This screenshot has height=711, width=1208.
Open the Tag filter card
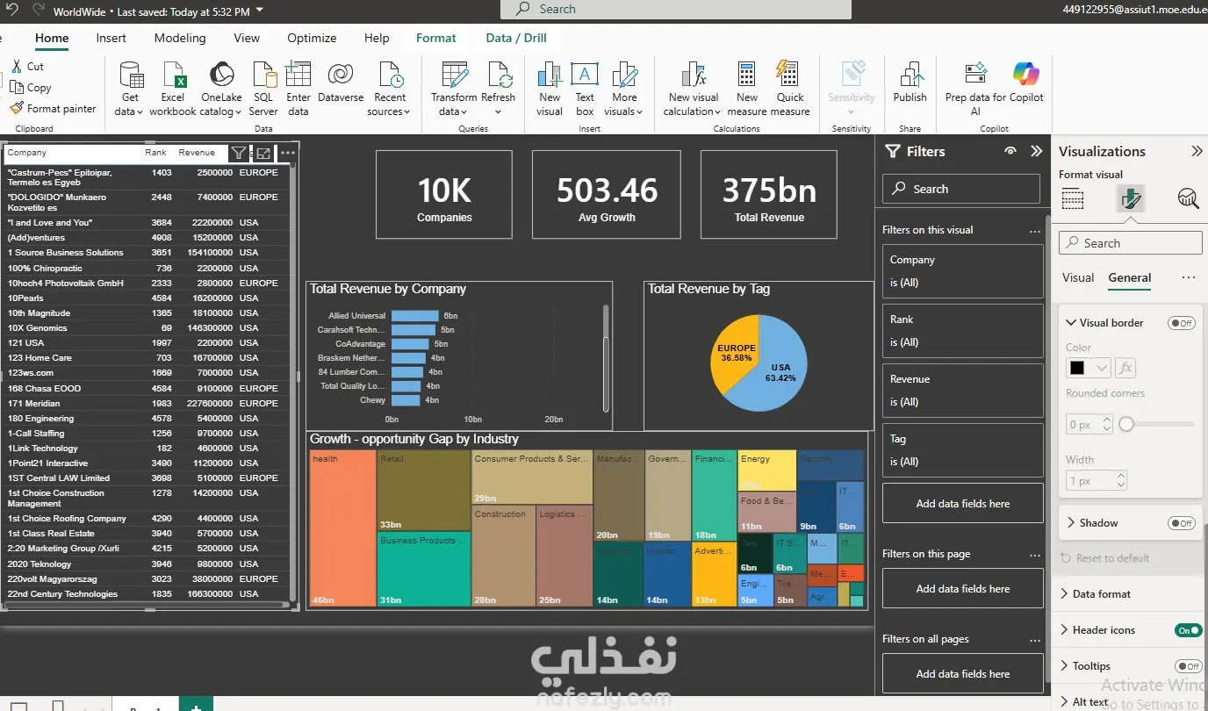coord(963,450)
